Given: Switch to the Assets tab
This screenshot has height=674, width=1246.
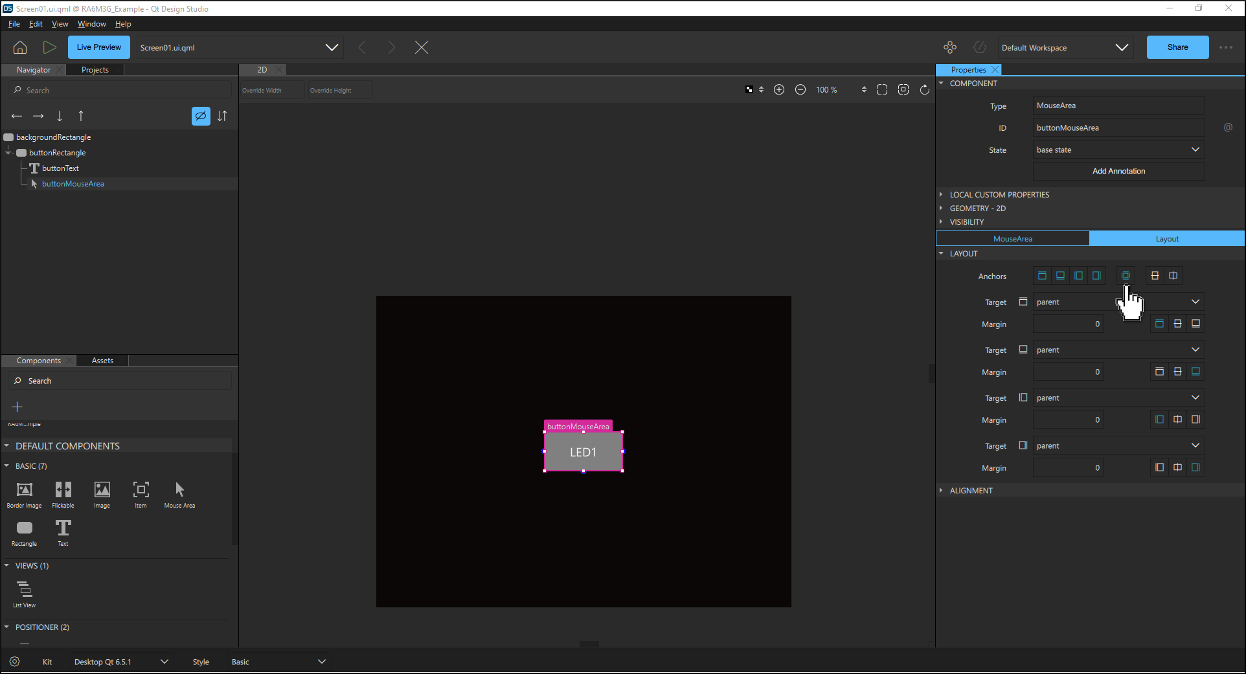Looking at the screenshot, I should 102,361.
